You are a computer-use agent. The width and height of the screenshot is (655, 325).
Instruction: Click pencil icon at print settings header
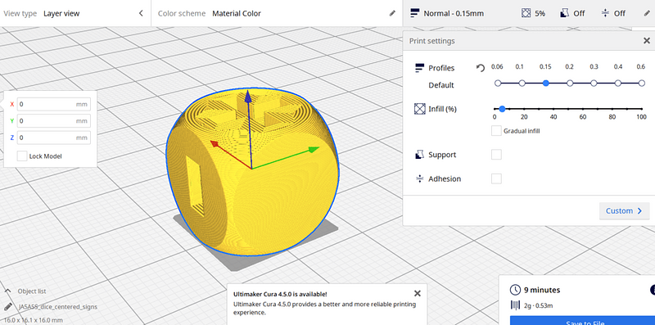pyautogui.click(x=647, y=13)
